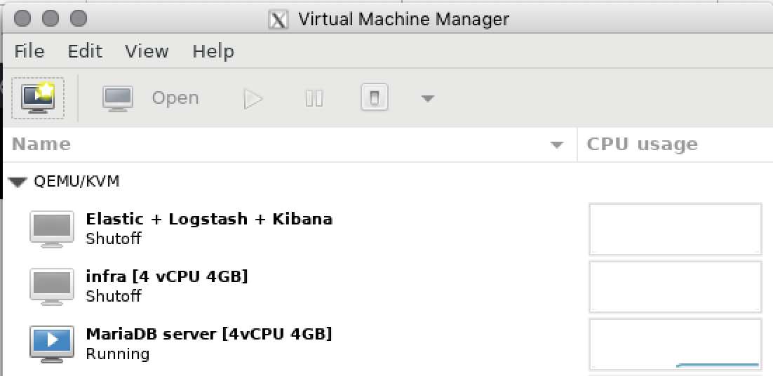Image resolution: width=773 pixels, height=376 pixels.
Task: Open the Help menu
Action: (x=213, y=51)
